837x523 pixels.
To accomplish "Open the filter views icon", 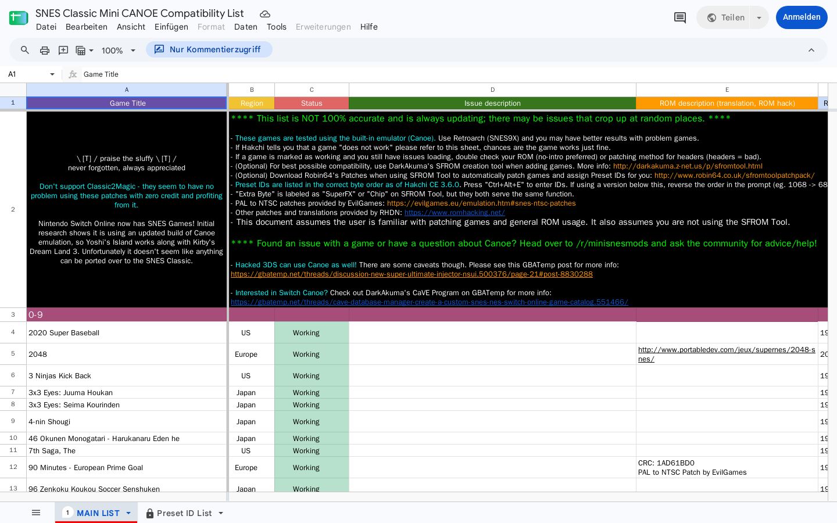I will click(84, 50).
